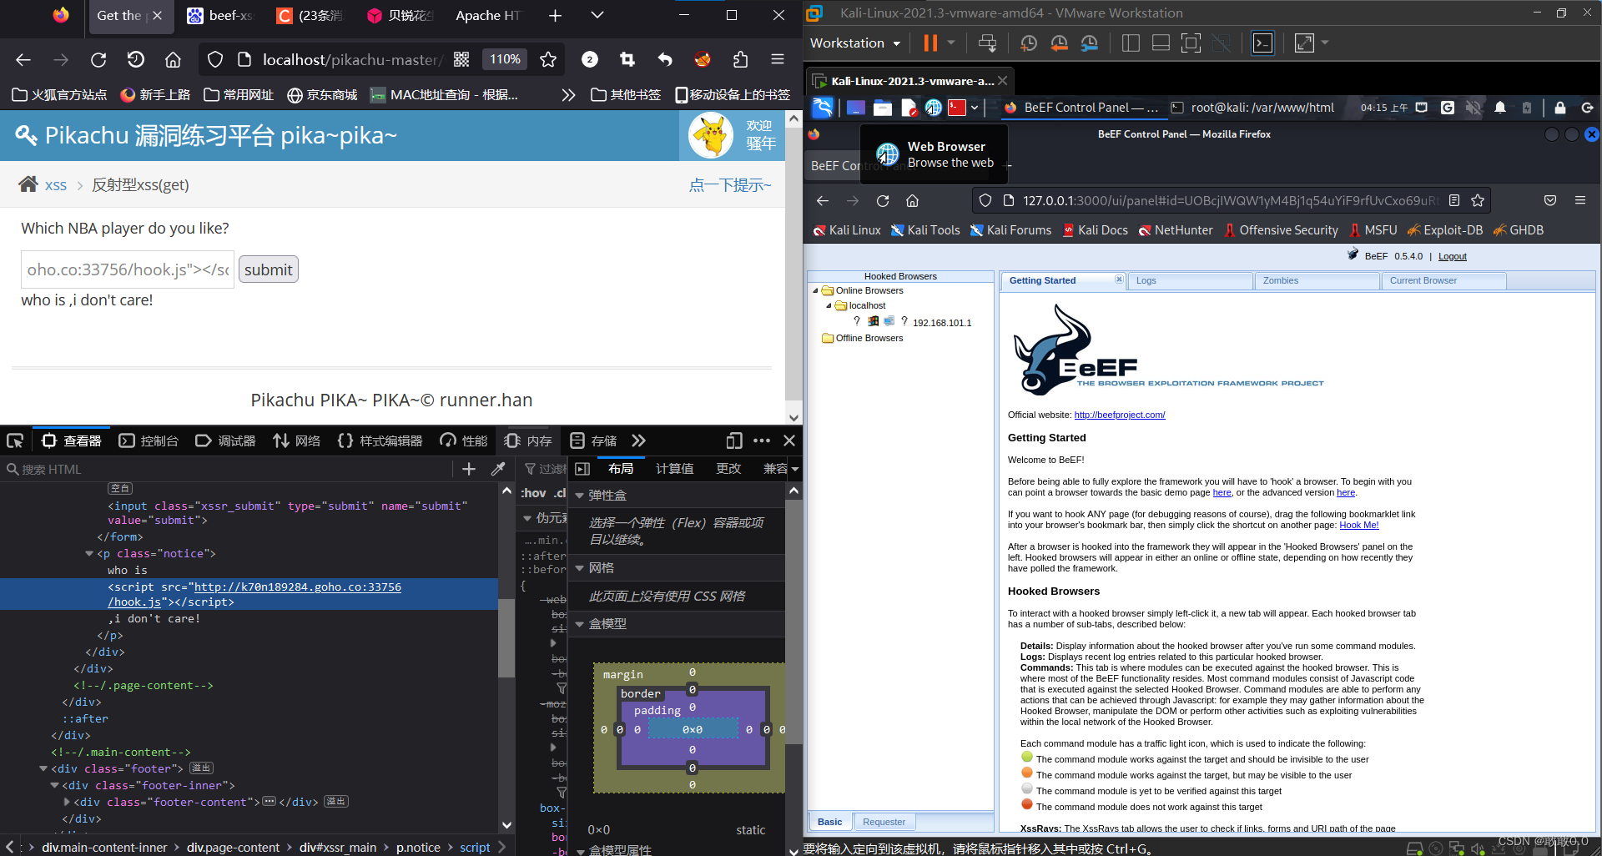Image resolution: width=1602 pixels, height=856 pixels.
Task: Open Offline Browsers folder
Action: 863,338
